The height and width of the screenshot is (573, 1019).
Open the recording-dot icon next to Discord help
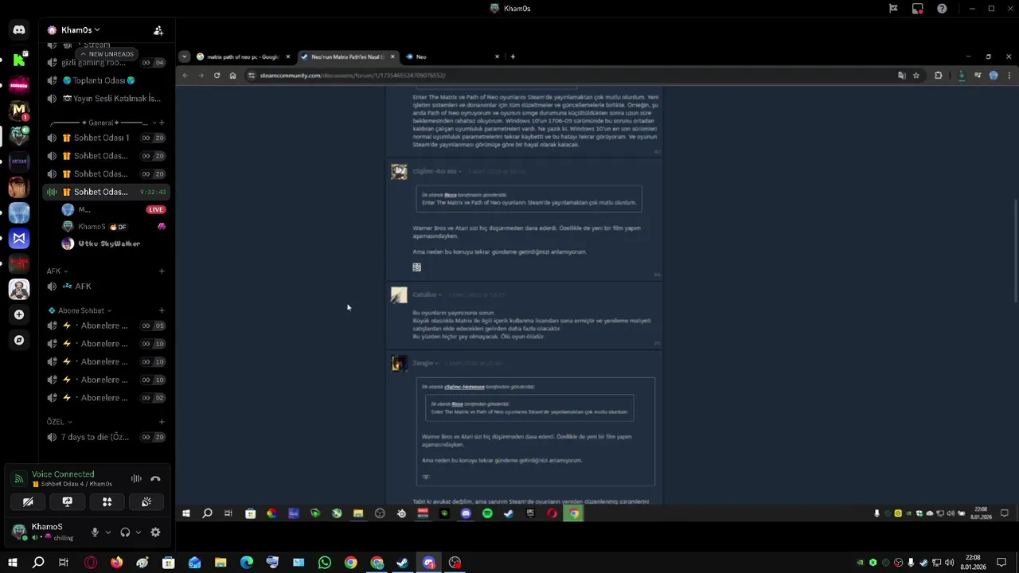click(x=918, y=9)
